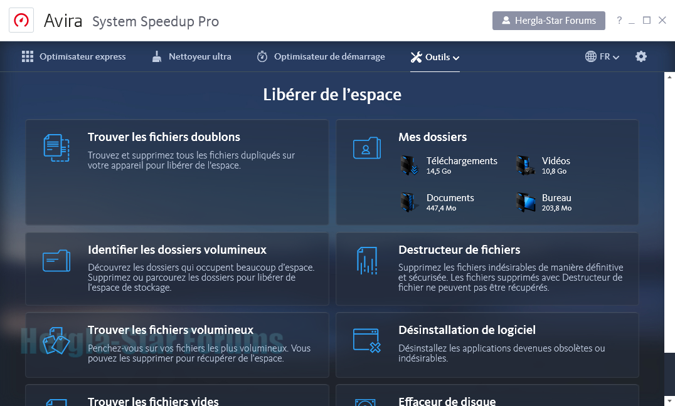Click the Outils wrench icon

tap(417, 57)
